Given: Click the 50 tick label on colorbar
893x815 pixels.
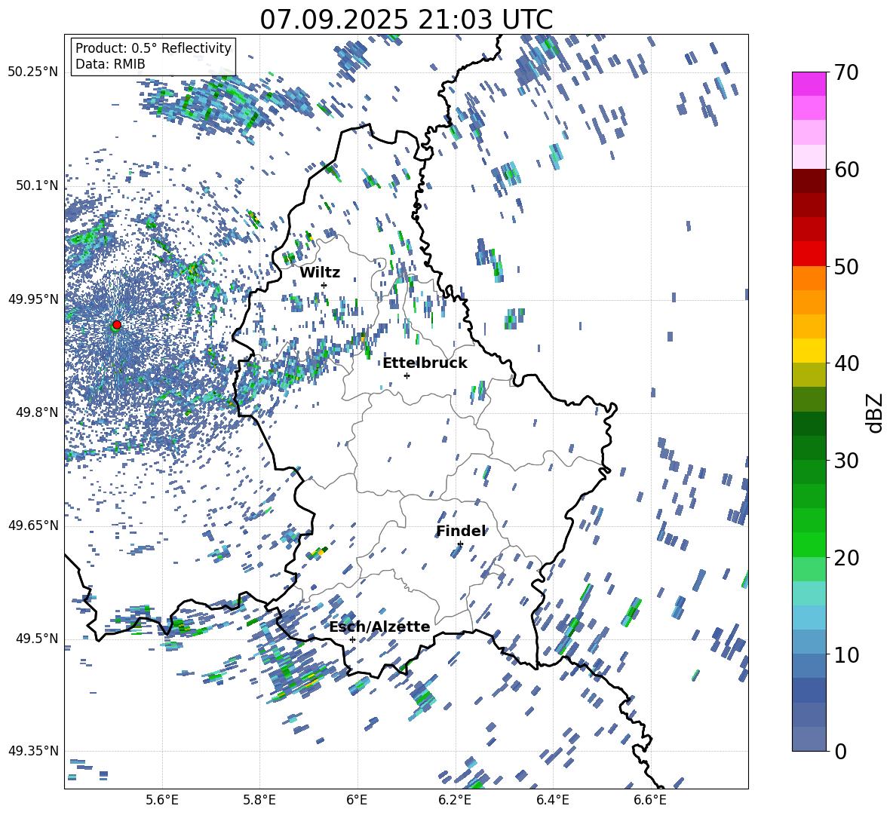Looking at the screenshot, I should (x=846, y=266).
